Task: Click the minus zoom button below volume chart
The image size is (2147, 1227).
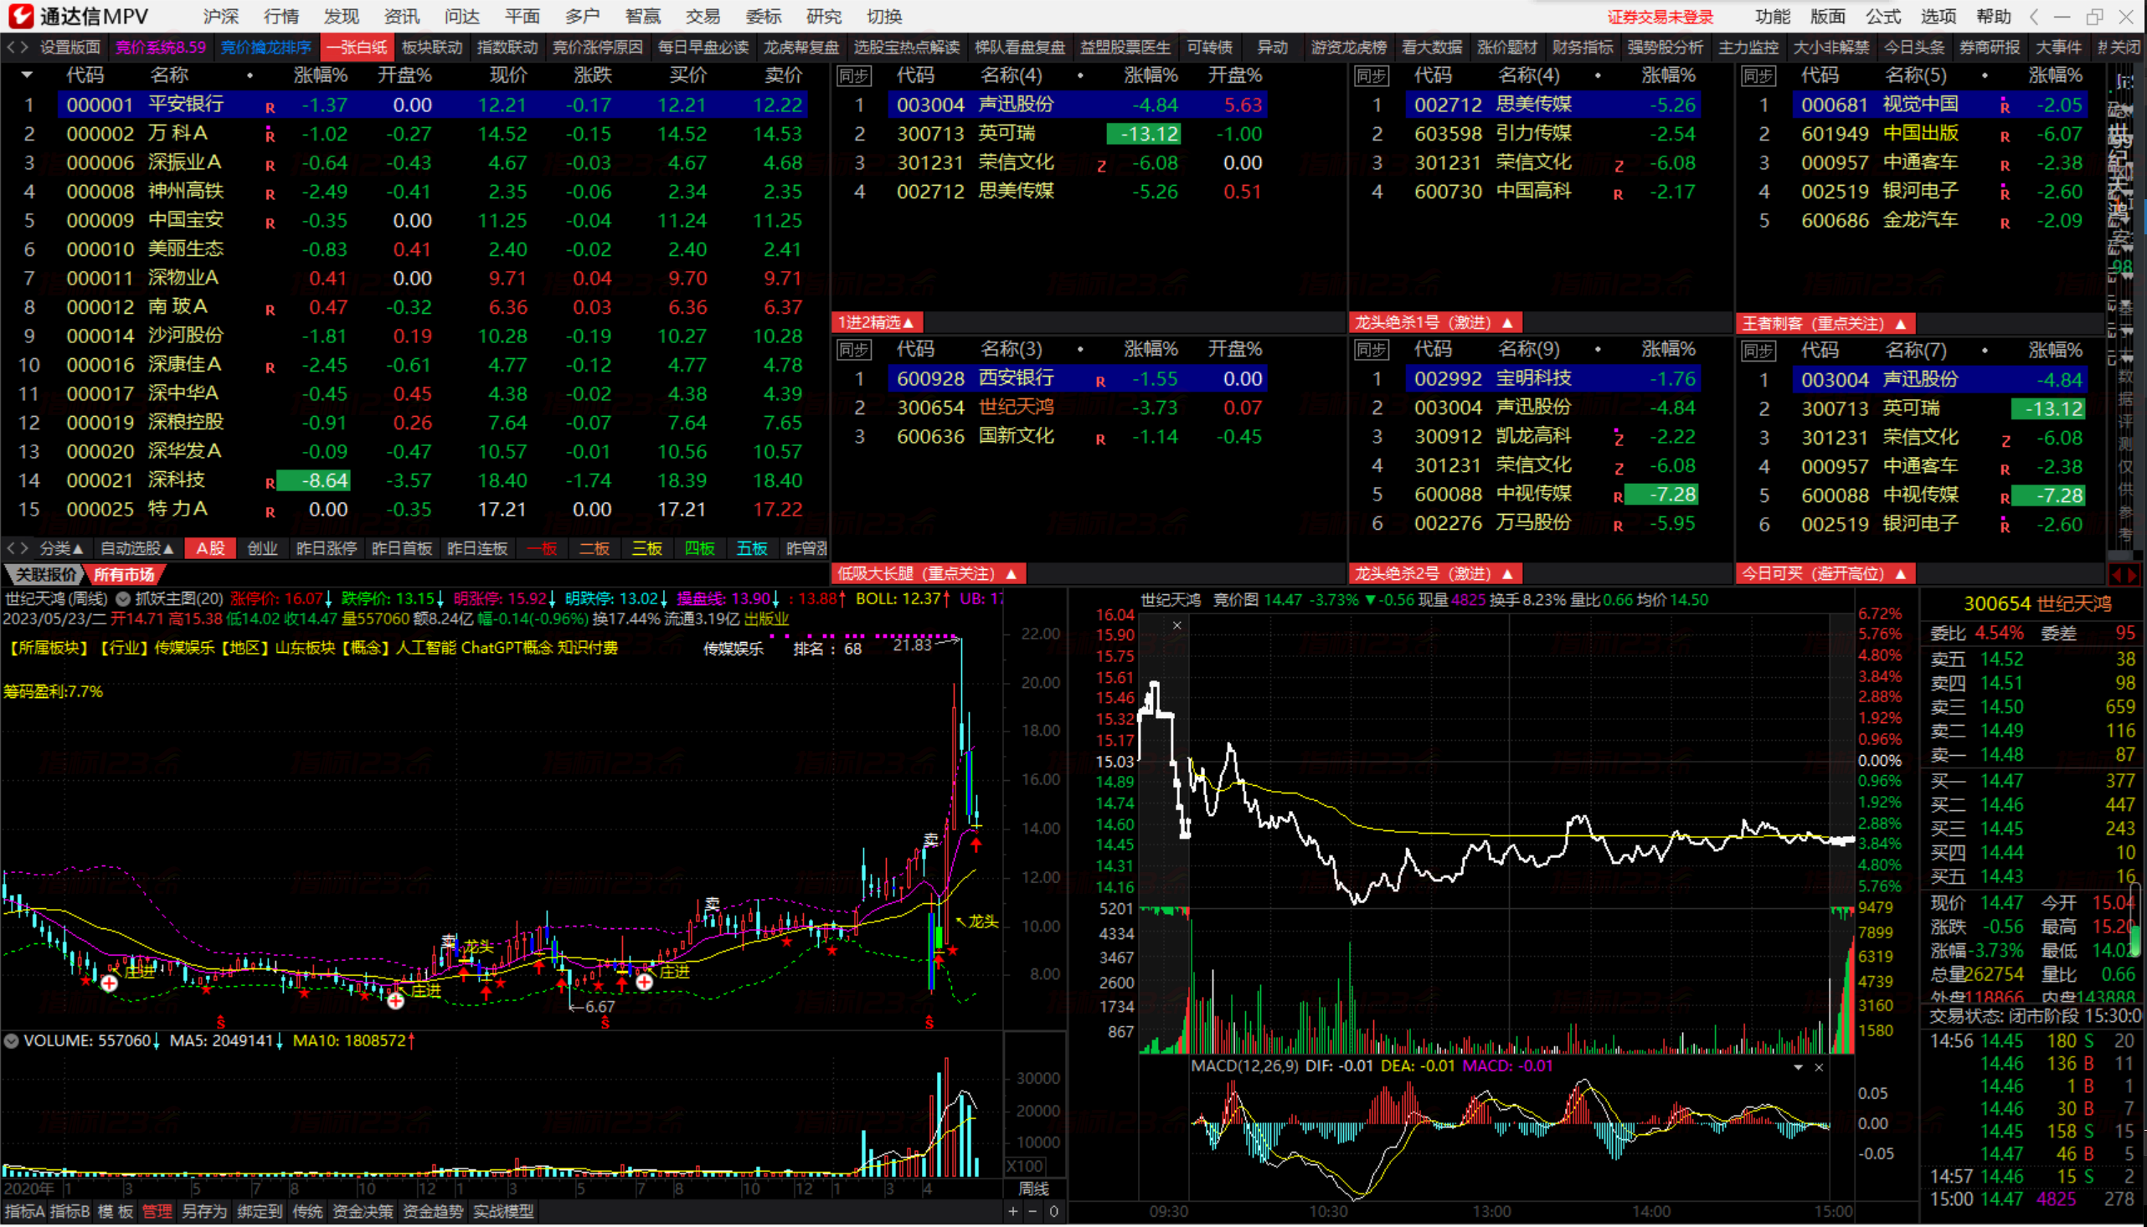Action: click(x=1032, y=1212)
